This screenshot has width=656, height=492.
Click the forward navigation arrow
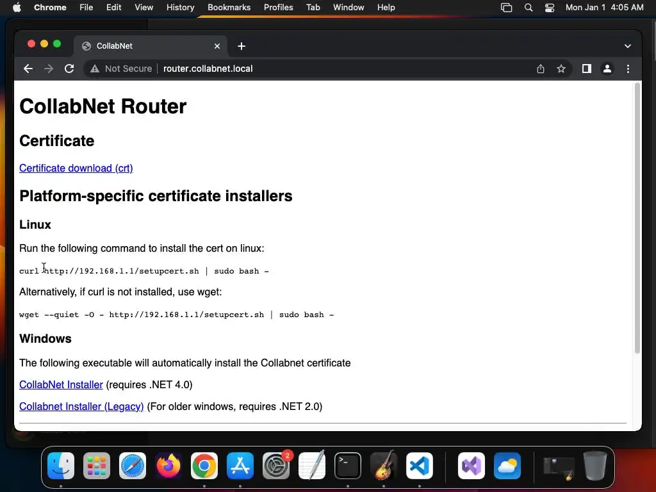[49, 69]
